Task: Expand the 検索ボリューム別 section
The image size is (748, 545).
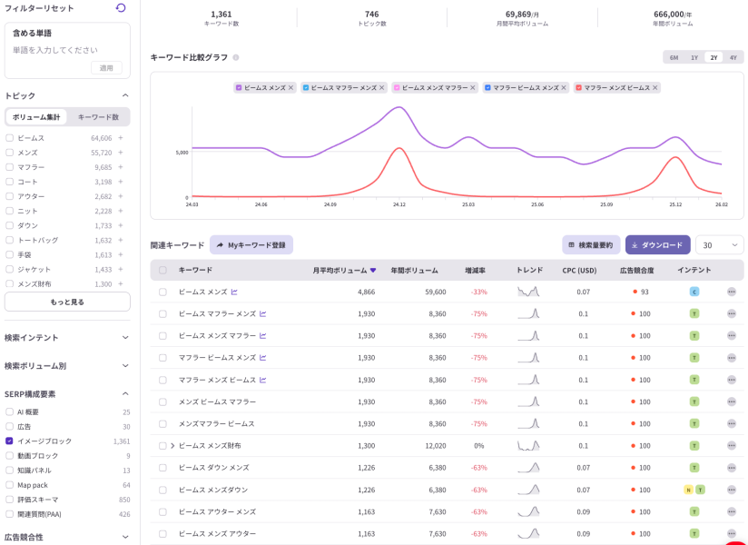Action: 125,365
